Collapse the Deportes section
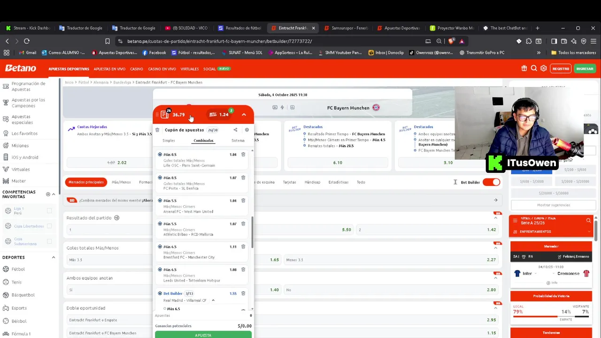Viewport: 601px width, 338px height. 54,257
